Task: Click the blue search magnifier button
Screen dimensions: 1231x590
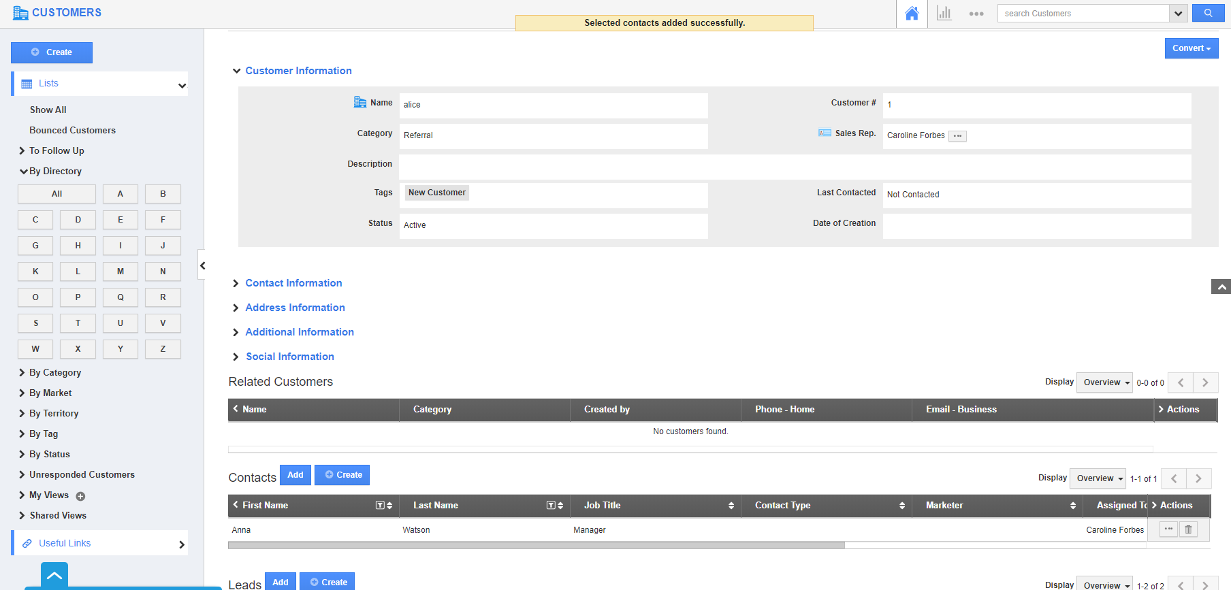Action: (x=1208, y=13)
